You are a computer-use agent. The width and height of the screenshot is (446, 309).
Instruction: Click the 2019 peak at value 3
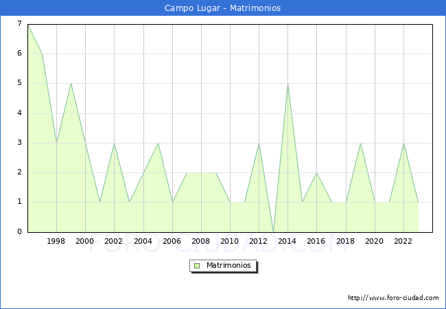click(360, 143)
